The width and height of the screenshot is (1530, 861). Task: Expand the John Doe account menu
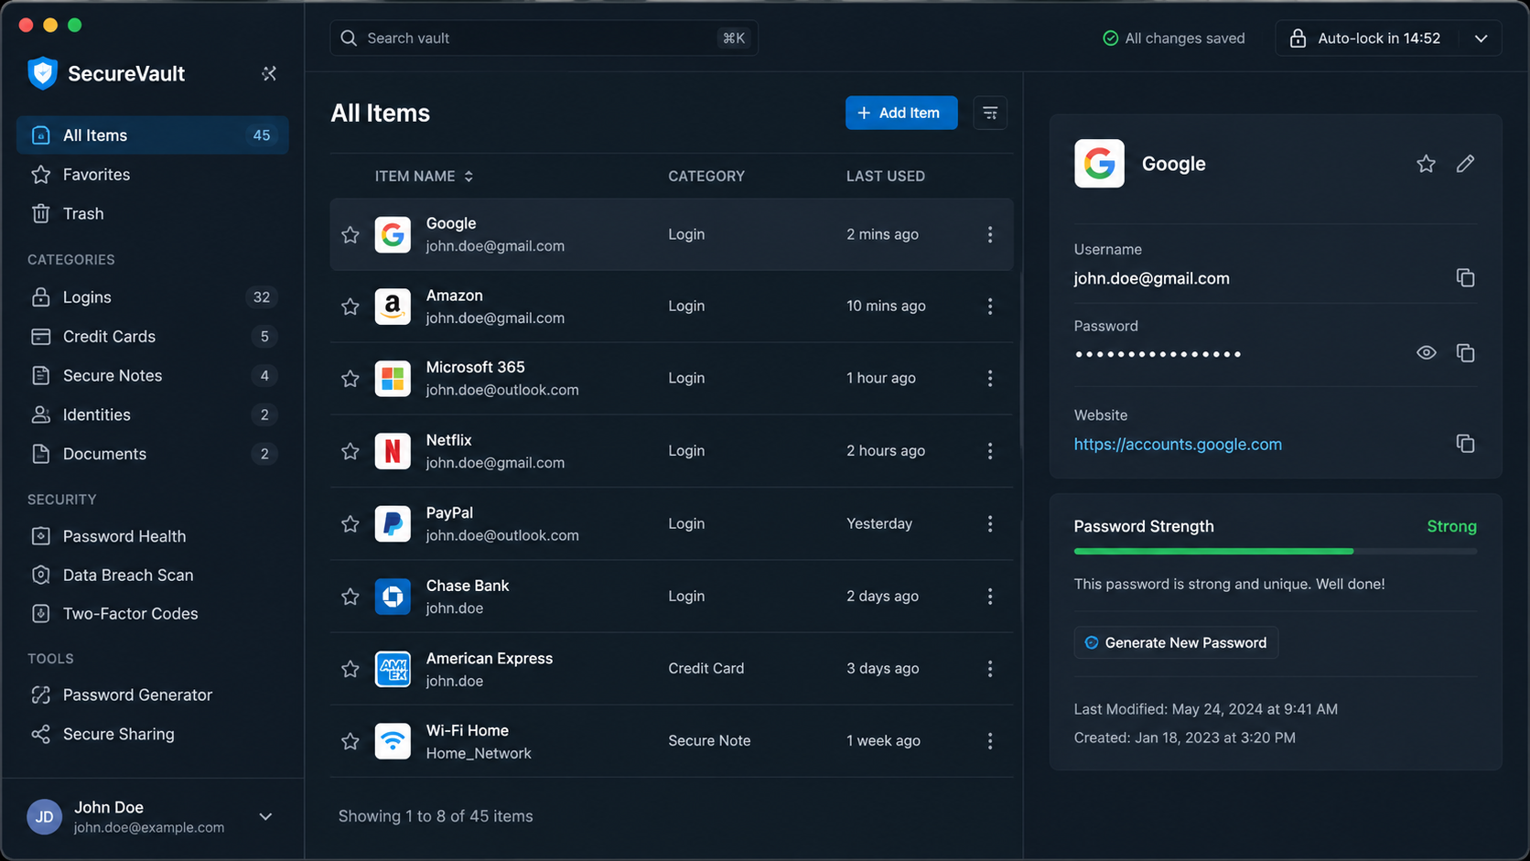tap(265, 816)
